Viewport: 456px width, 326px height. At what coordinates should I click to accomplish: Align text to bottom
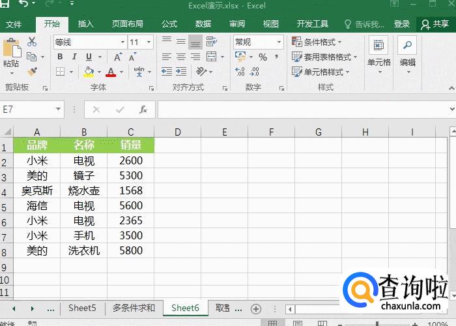[195, 42]
